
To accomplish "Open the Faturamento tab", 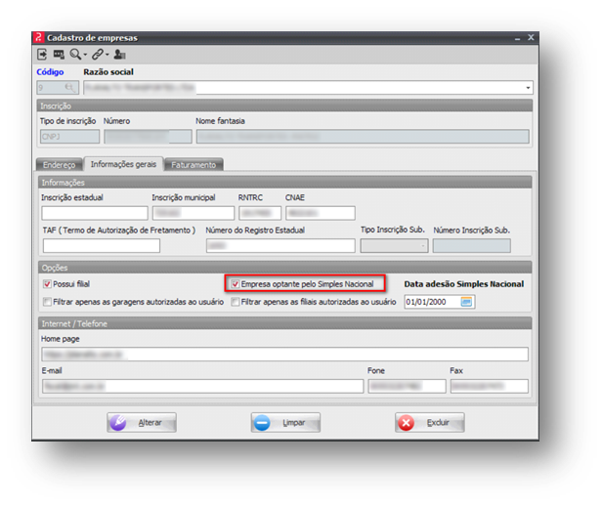I will click(x=194, y=164).
